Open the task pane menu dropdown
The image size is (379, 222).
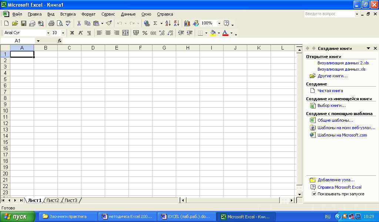[x=368, y=48]
